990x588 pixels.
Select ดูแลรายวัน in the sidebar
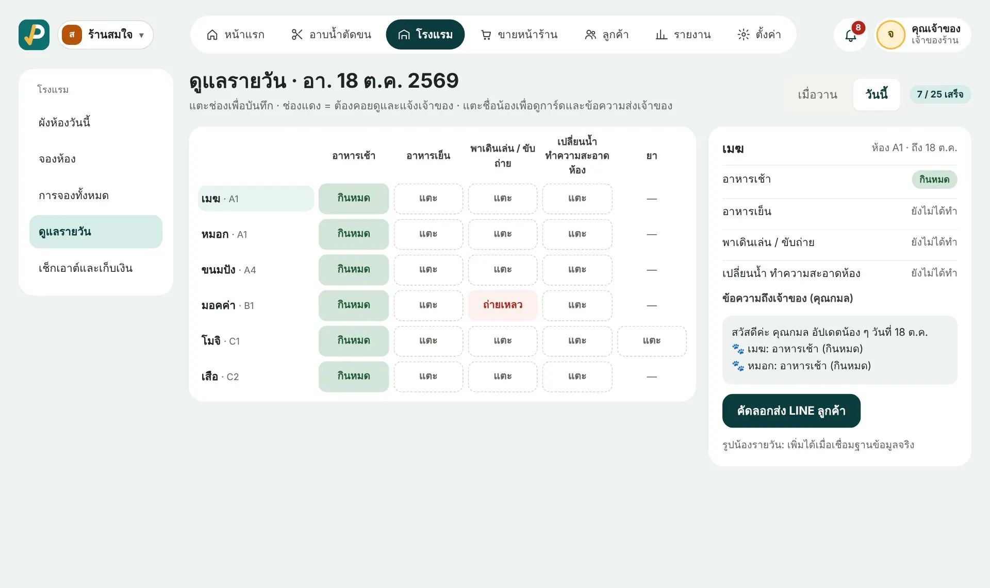96,232
